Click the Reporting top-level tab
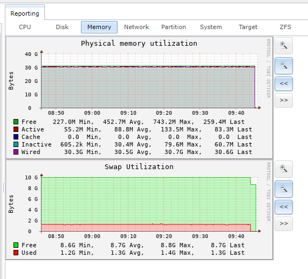The width and height of the screenshot is (308, 279). [25, 13]
